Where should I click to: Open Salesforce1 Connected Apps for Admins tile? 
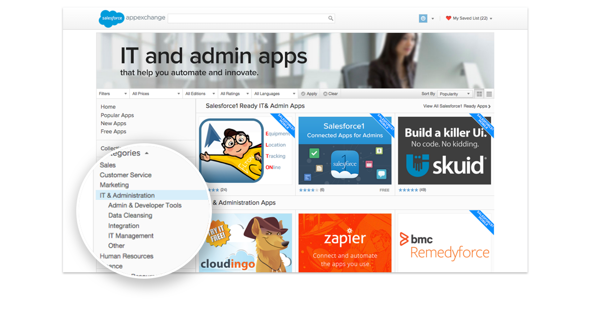pyautogui.click(x=345, y=151)
